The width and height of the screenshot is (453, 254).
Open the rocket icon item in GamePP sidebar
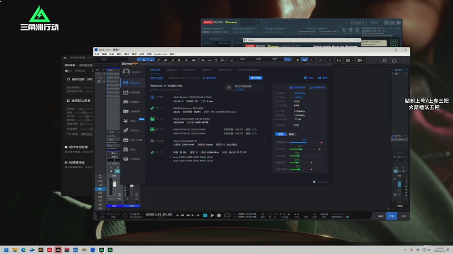126,130
